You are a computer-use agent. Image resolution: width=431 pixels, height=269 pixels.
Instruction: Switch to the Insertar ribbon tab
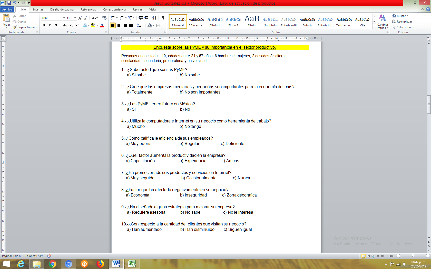point(38,9)
